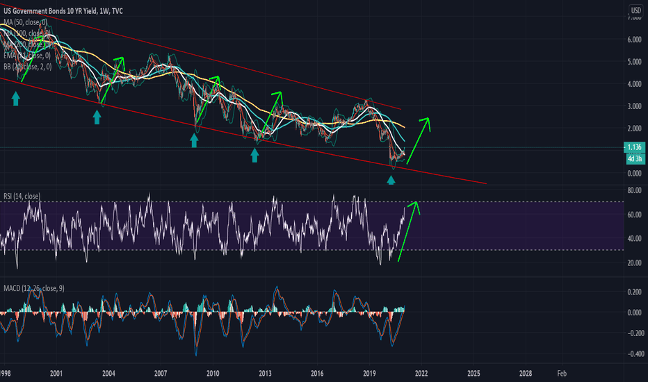Image resolution: width=648 pixels, height=382 pixels.
Task: Select the BB (20, close, 2, 0) indicator legend
Action: [28, 67]
